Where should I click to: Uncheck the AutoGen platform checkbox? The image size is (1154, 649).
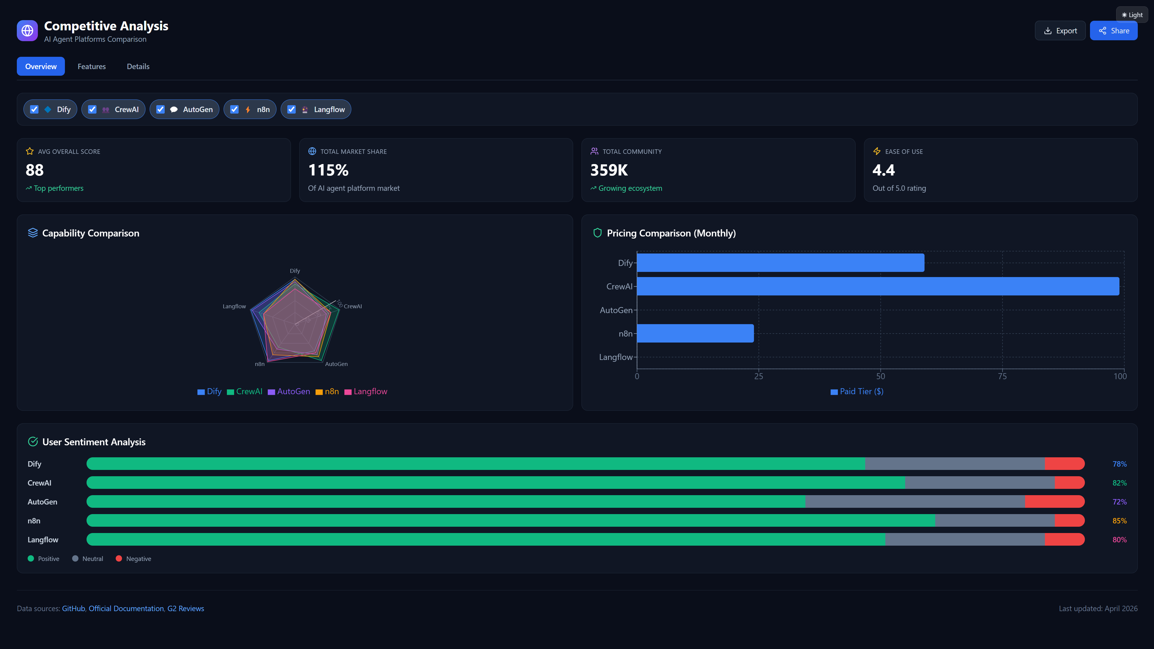tap(160, 109)
